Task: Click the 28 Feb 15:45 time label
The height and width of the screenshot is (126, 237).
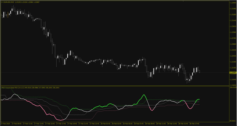Action: pyautogui.click(x=183, y=123)
